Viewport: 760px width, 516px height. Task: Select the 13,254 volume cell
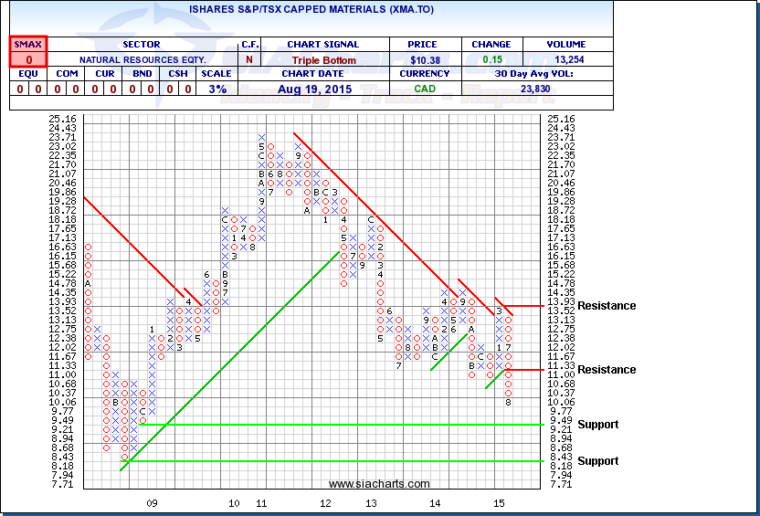click(567, 59)
